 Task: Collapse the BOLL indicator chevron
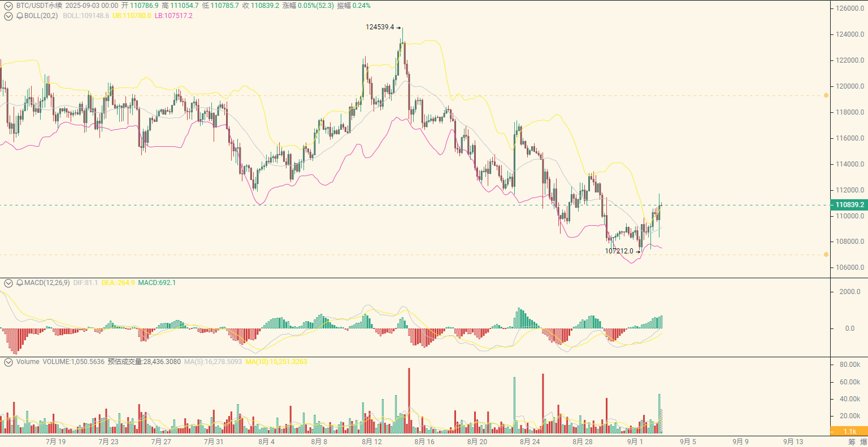[x=8, y=16]
